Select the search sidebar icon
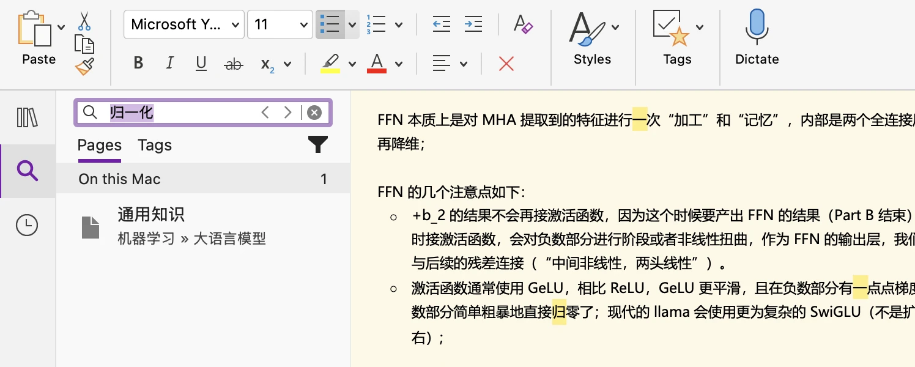The width and height of the screenshot is (915, 367). coord(28,171)
